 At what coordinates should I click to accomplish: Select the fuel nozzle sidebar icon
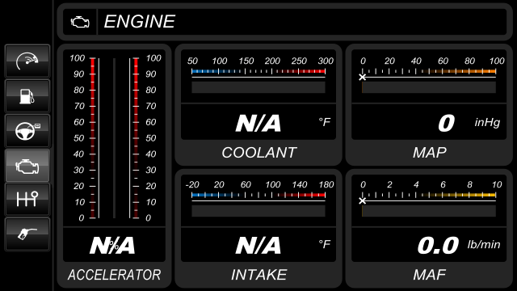[x=27, y=234]
